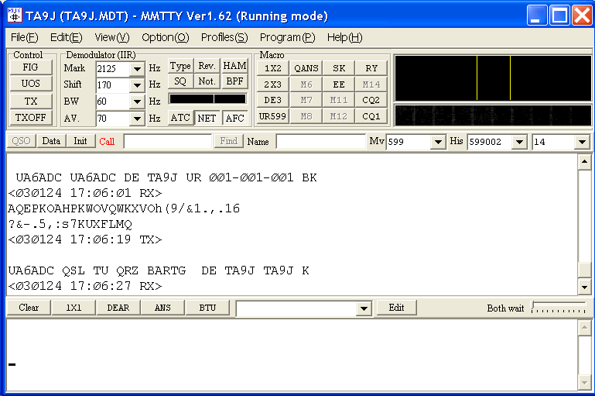Click the Find button
The height and width of the screenshot is (396, 595).
coord(228,141)
